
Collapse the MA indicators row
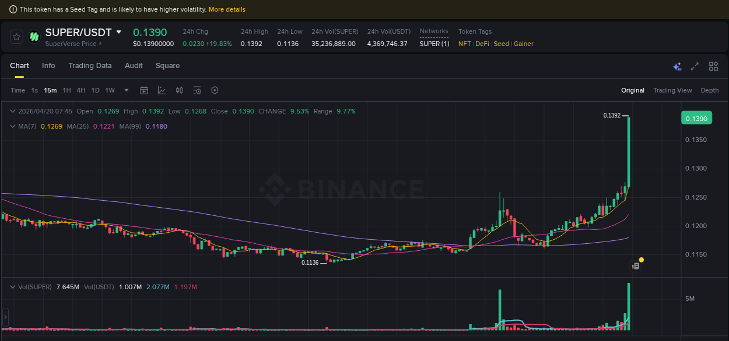[12, 126]
